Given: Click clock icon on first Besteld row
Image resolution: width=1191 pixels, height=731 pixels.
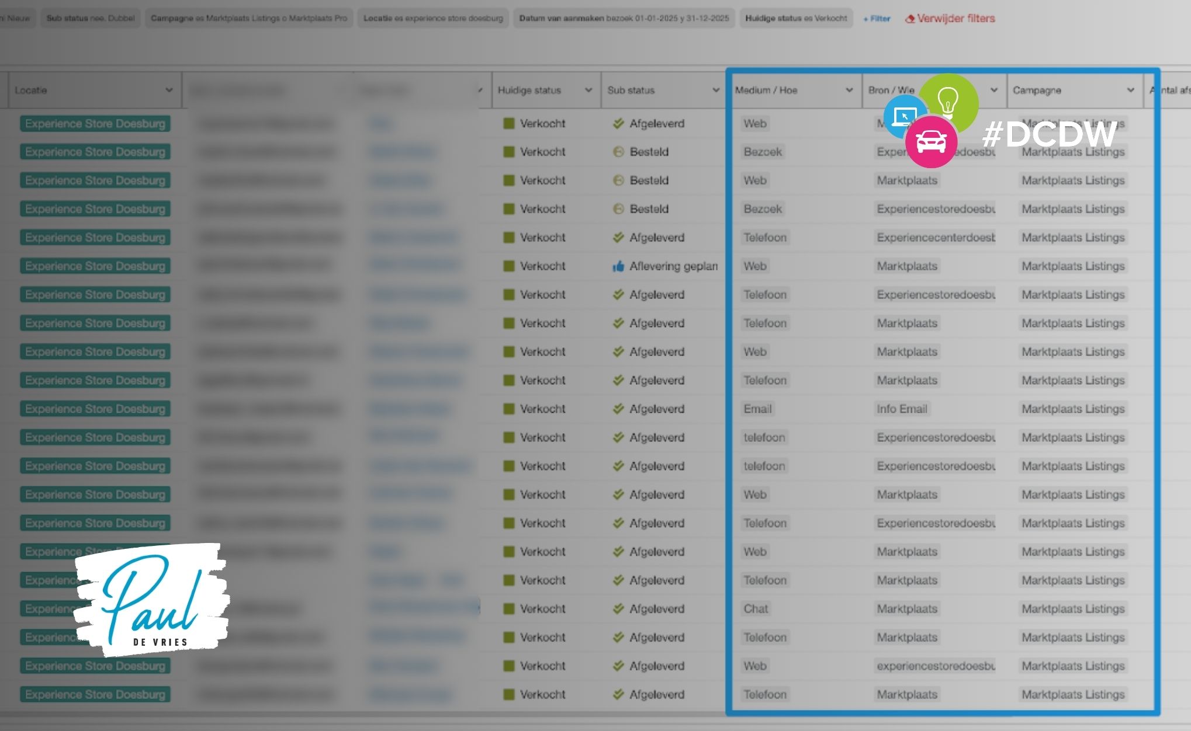Looking at the screenshot, I should 618,152.
